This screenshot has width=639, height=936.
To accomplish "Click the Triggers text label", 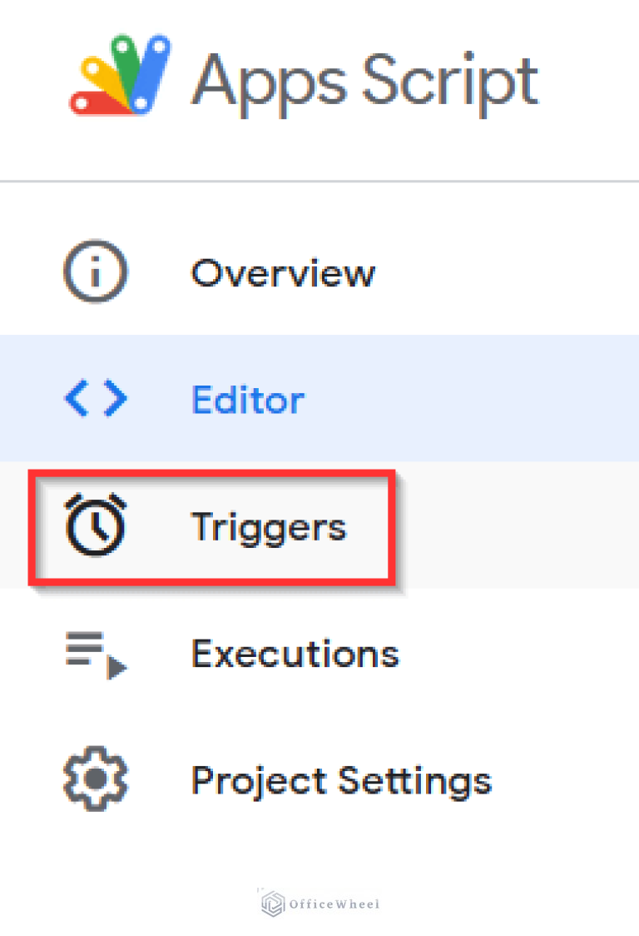I will (268, 525).
